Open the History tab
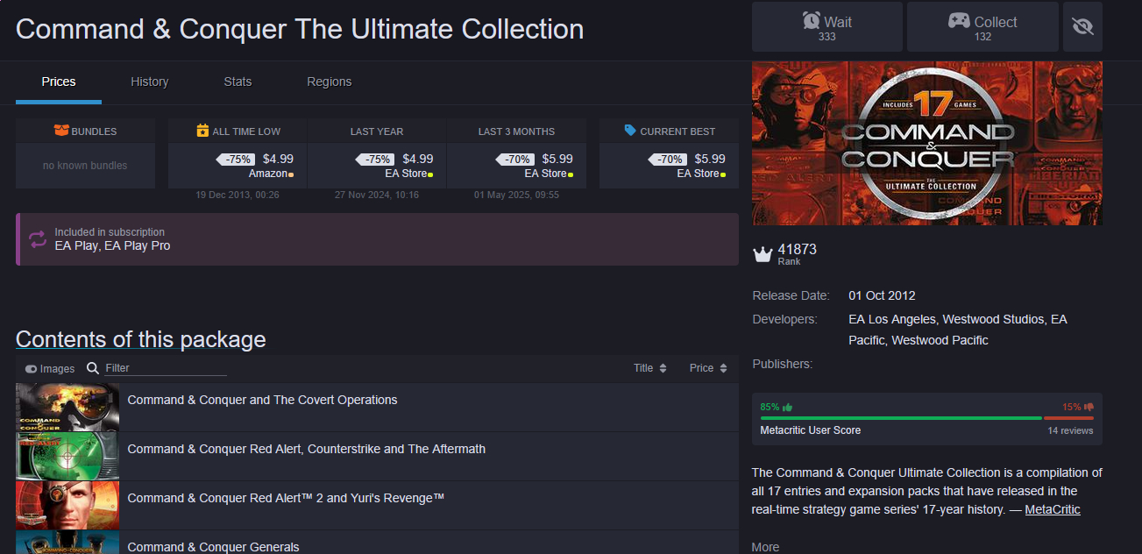 coord(150,82)
